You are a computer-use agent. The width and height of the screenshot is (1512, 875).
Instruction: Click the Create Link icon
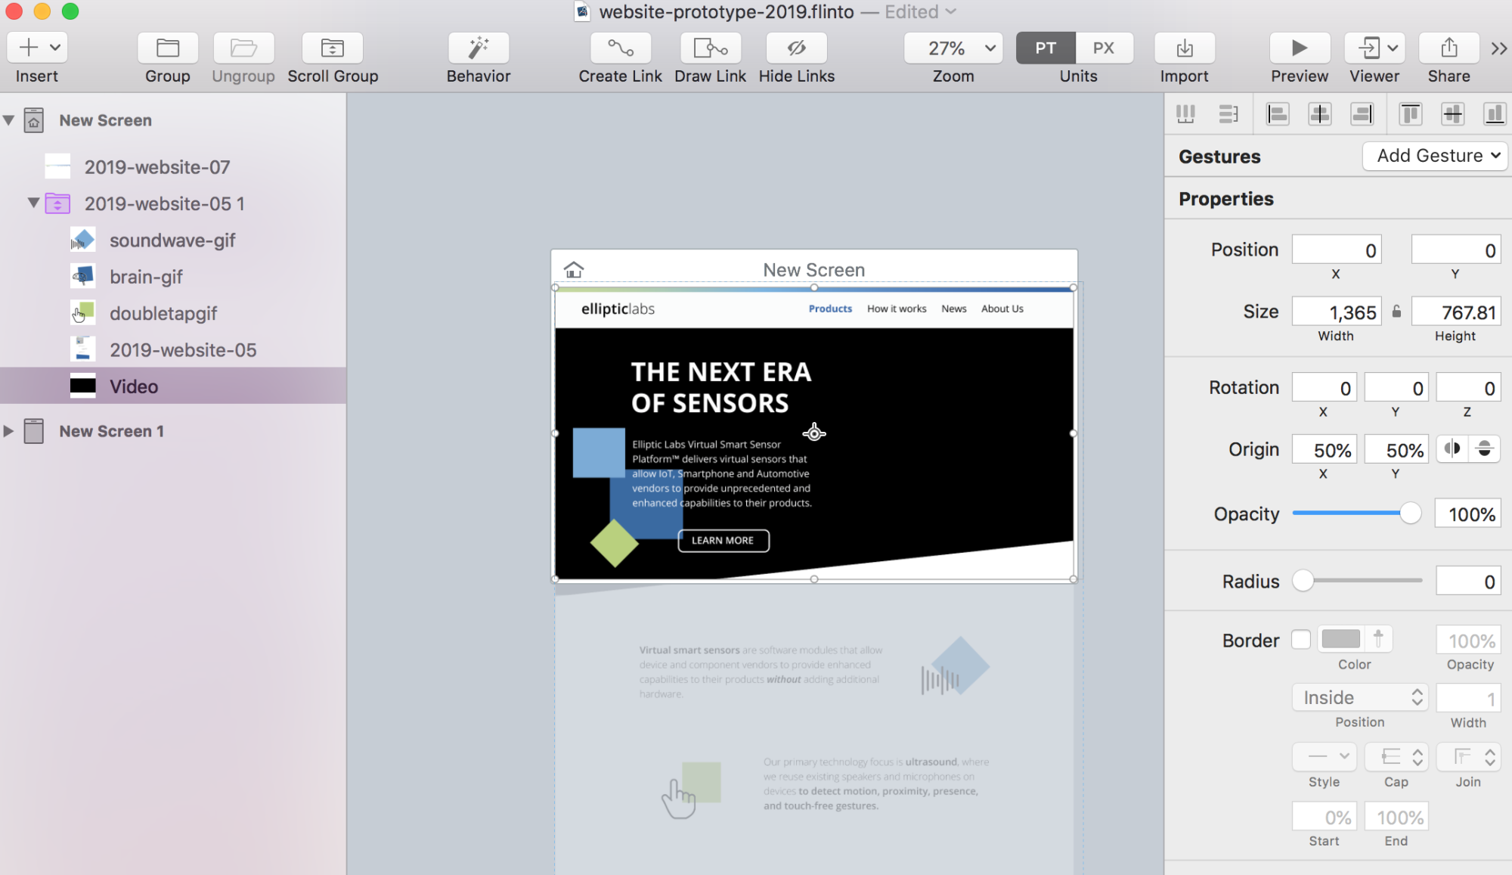621,48
